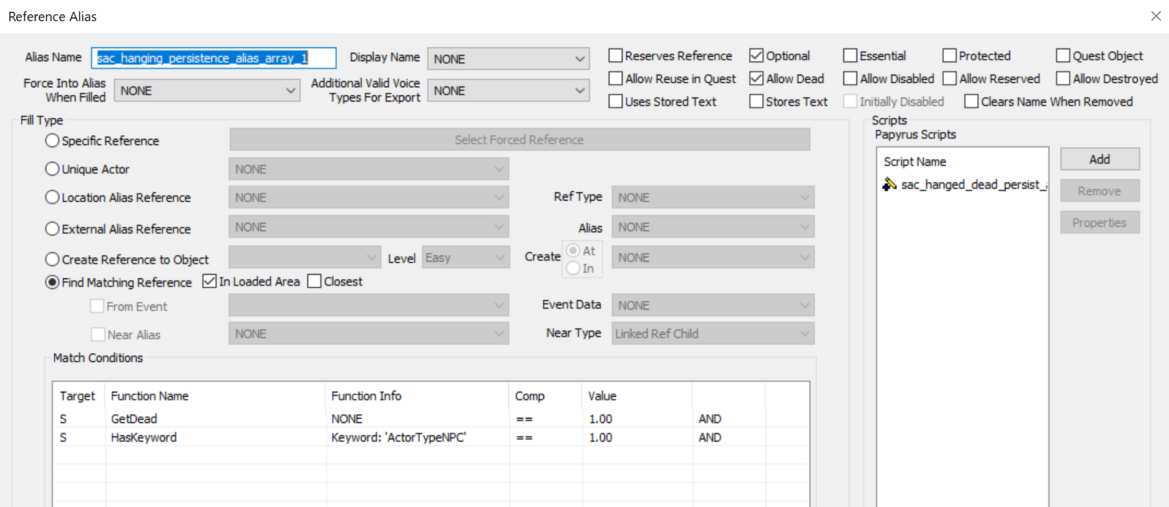Enable the Protected checkbox

[949, 55]
